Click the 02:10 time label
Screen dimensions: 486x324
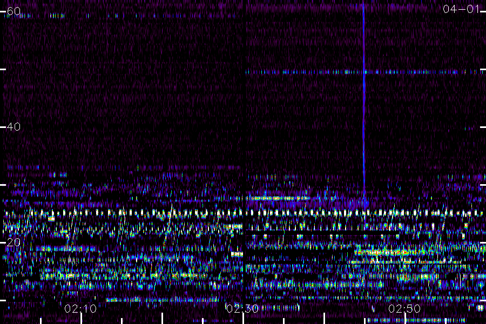80,309
